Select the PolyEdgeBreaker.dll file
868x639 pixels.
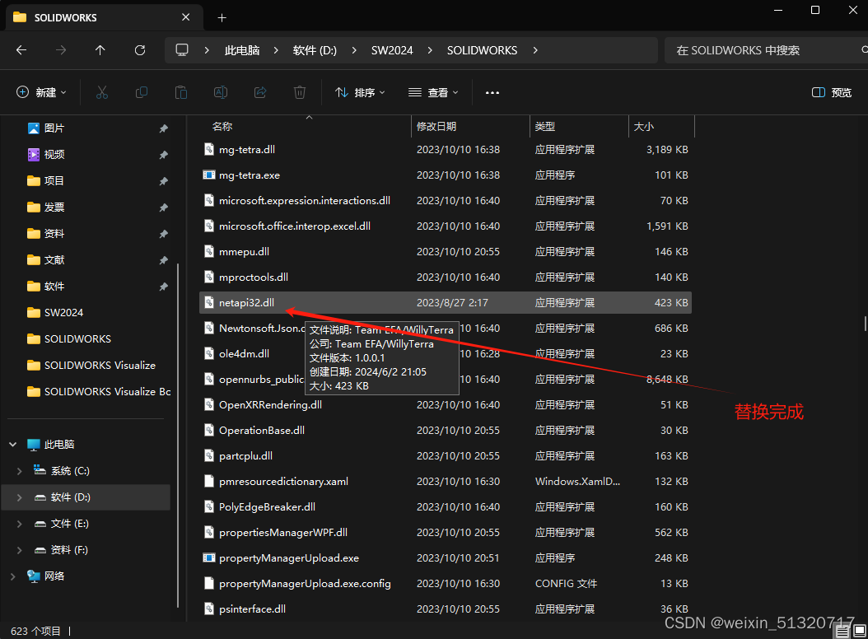pyautogui.click(x=445, y=506)
